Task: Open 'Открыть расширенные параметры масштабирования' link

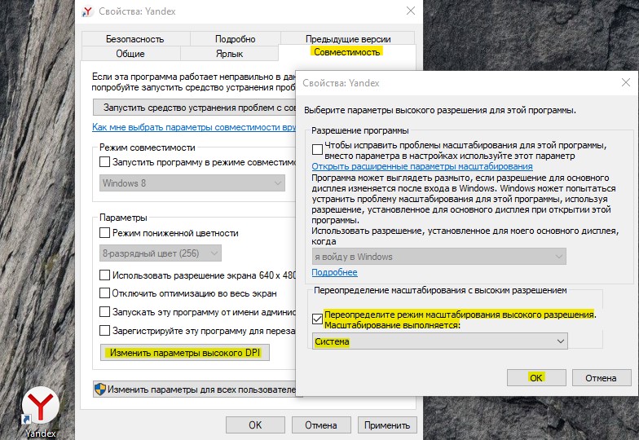Action: [x=422, y=166]
